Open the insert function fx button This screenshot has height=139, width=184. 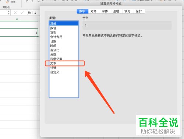(x=29, y=13)
